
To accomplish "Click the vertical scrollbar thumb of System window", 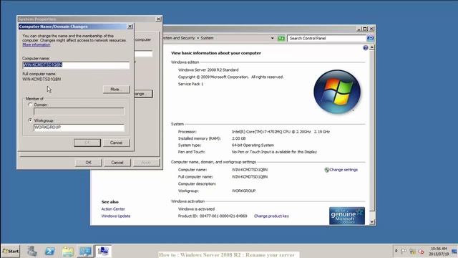I will click(x=372, y=130).
